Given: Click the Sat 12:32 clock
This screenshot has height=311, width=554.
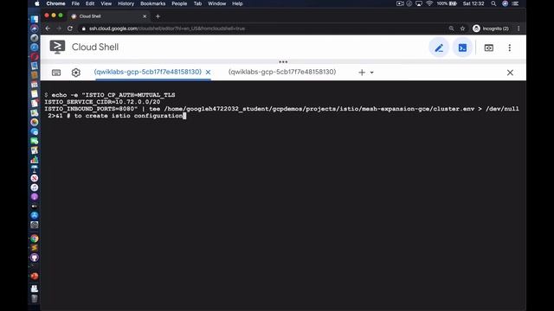Looking at the screenshot, I should 473,3.
